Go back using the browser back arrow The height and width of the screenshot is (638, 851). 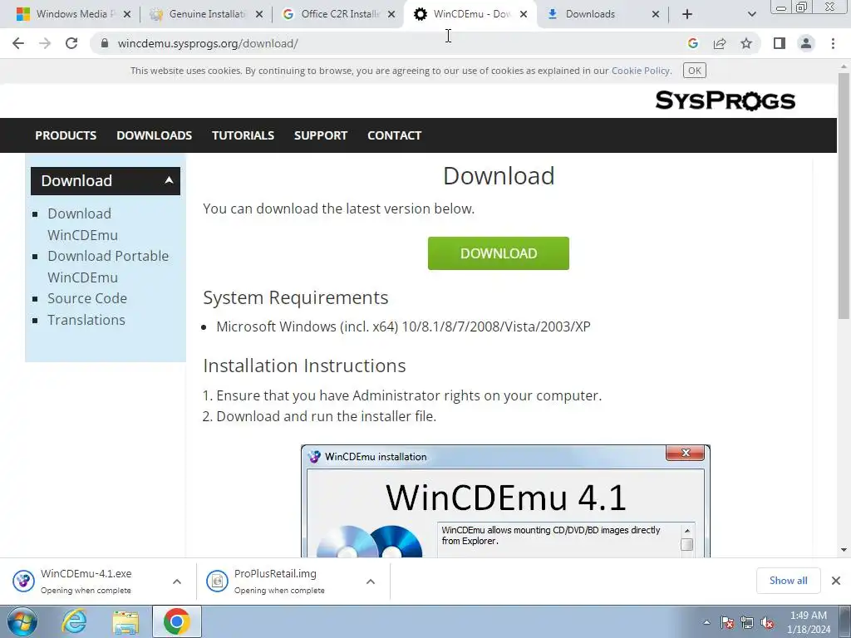click(18, 43)
